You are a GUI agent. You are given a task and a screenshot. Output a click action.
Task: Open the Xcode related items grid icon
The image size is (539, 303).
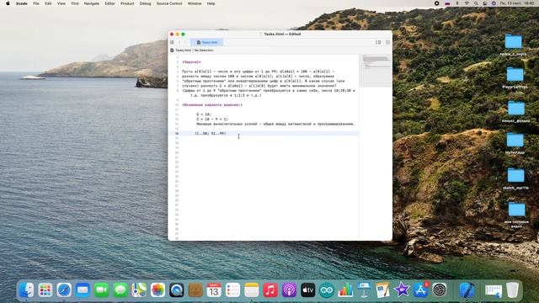[172, 42]
